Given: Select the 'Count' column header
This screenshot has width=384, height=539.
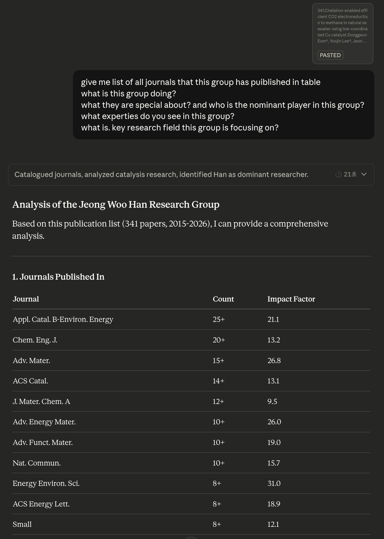Looking at the screenshot, I should coord(223,299).
